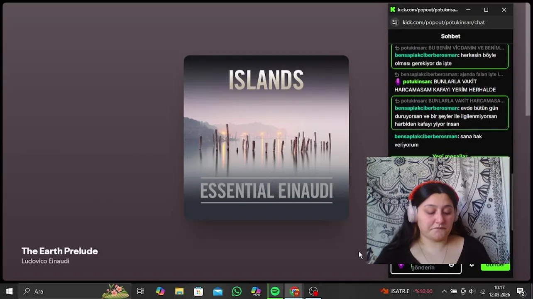Image resolution: width=533 pixels, height=299 pixels.
Task: Open the notification center
Action: (521, 291)
